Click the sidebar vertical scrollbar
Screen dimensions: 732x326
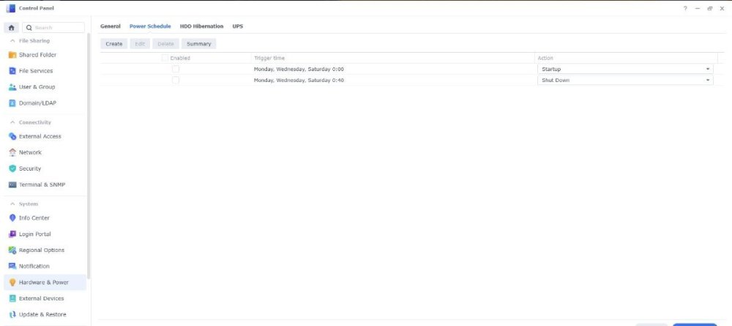click(89, 147)
